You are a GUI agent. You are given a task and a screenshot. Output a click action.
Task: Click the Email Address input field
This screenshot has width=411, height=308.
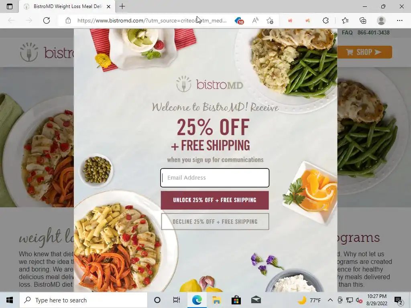coord(215,178)
